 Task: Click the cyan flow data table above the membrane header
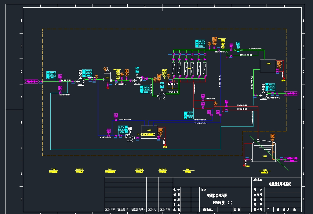tap(200, 43)
